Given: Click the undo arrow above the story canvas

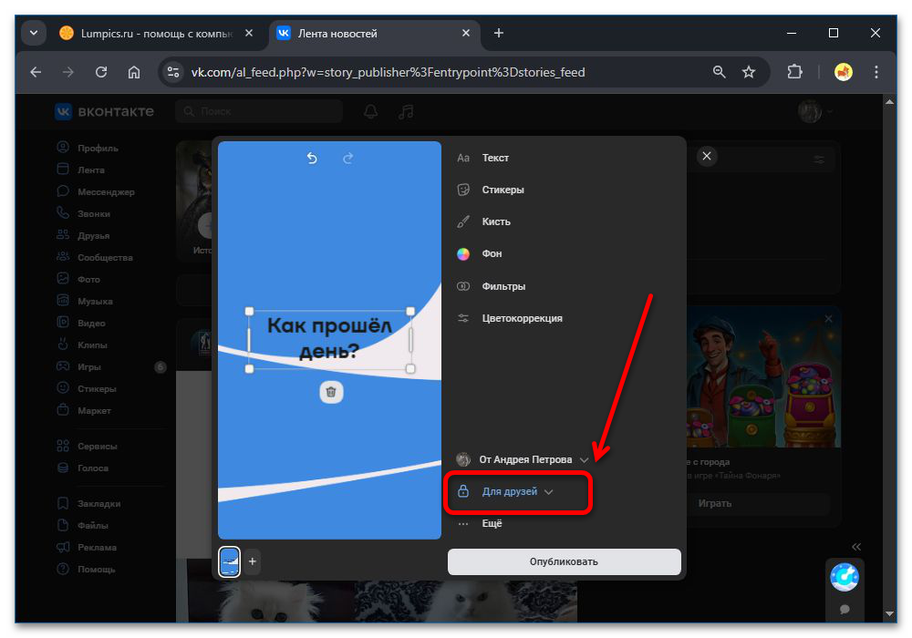Looking at the screenshot, I should tap(312, 159).
